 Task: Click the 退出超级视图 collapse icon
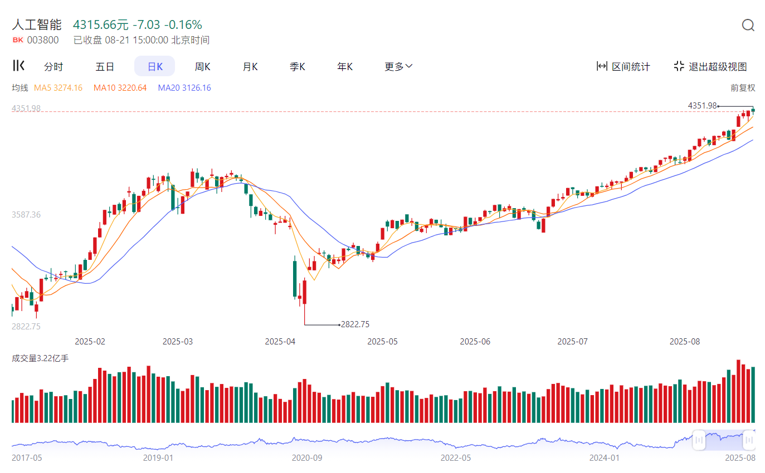coord(679,66)
